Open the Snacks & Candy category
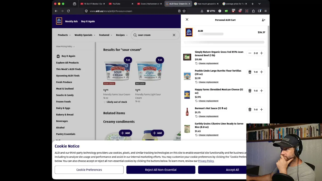Viewport: 322px width, 181px height. point(65,95)
